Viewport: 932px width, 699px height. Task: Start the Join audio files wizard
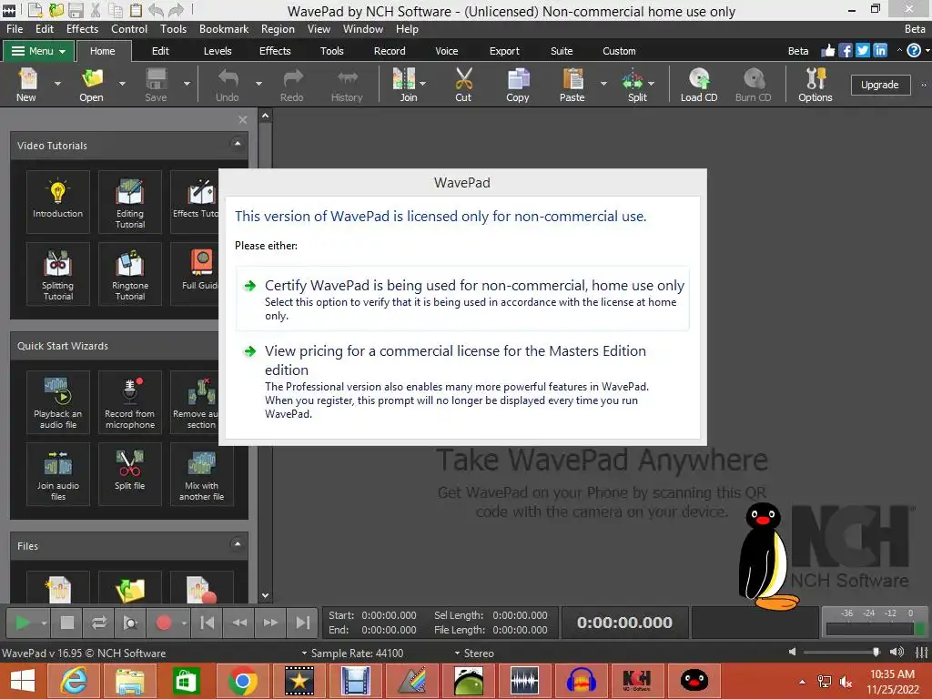point(57,473)
